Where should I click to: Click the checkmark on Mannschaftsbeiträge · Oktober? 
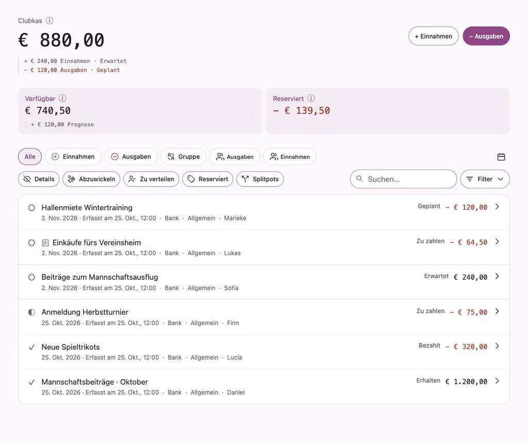point(31,382)
